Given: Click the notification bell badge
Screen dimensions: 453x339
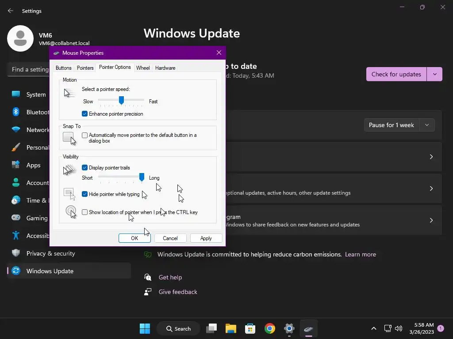Looking at the screenshot, I should pyautogui.click(x=441, y=328).
